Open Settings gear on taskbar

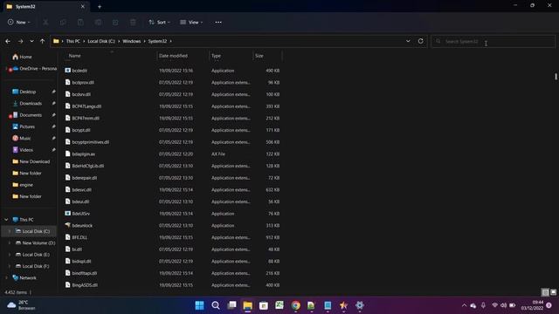(x=360, y=305)
